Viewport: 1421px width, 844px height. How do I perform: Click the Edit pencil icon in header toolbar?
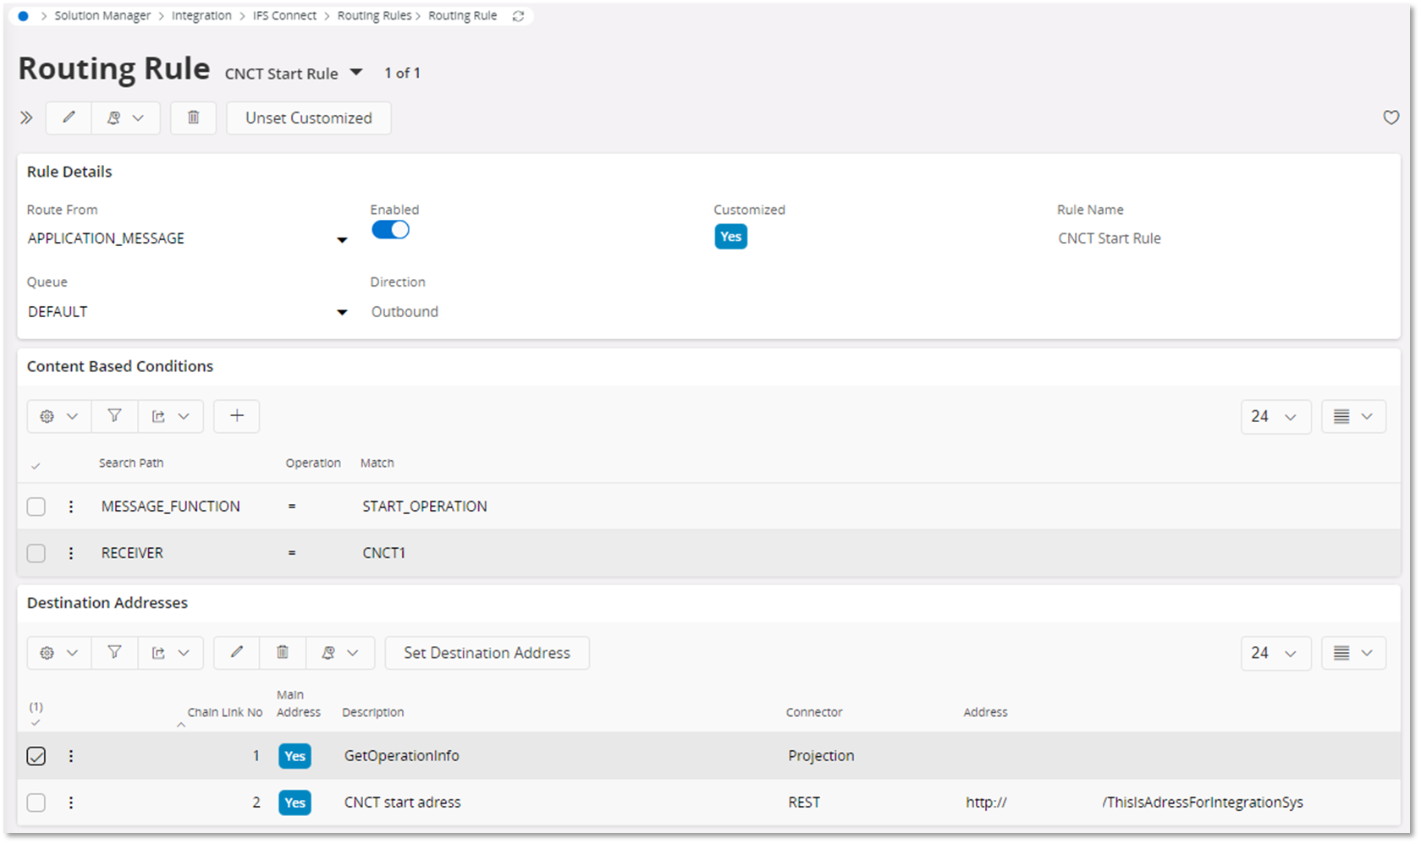[68, 118]
